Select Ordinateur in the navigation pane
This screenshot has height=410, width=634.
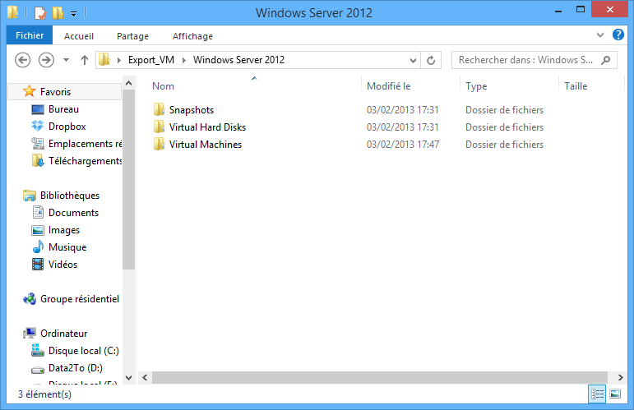point(63,334)
